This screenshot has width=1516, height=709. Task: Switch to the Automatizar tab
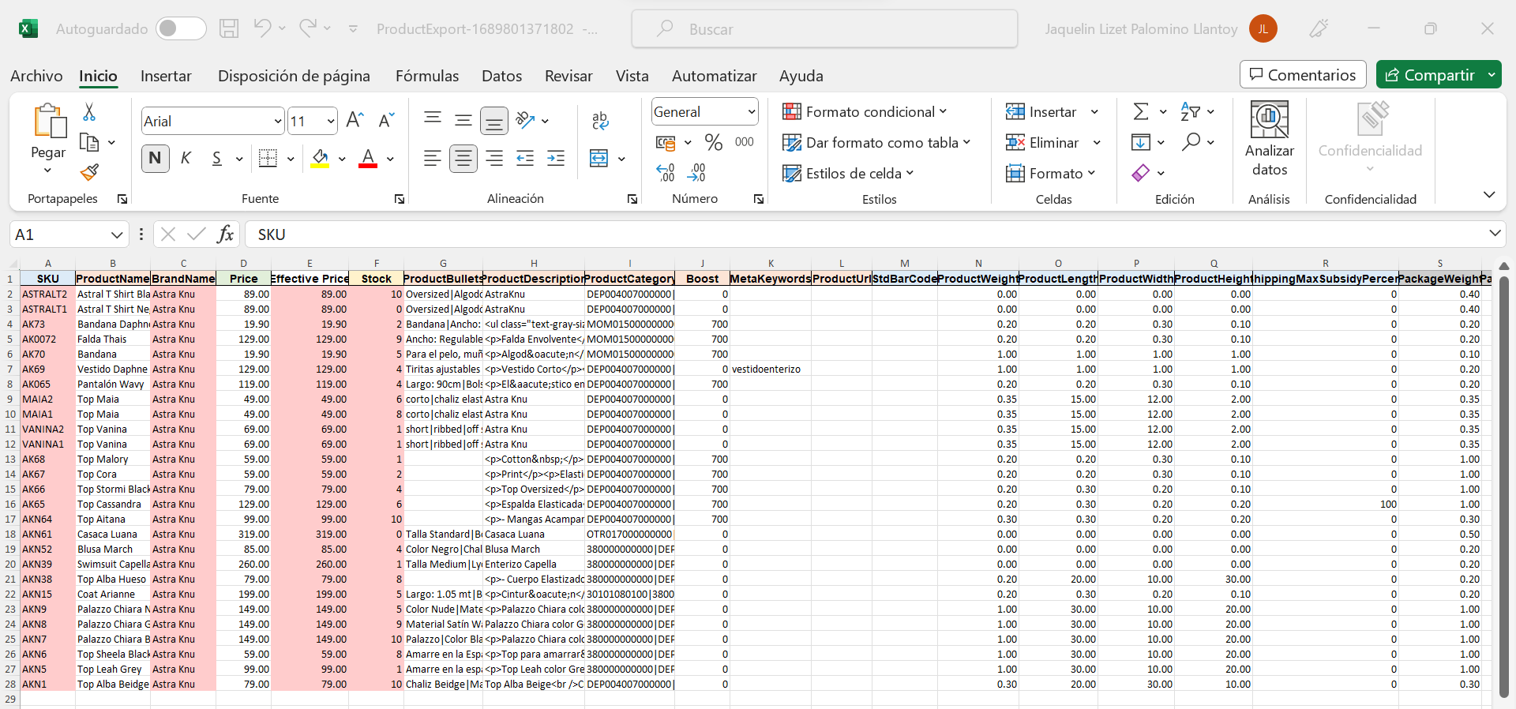pyautogui.click(x=715, y=76)
